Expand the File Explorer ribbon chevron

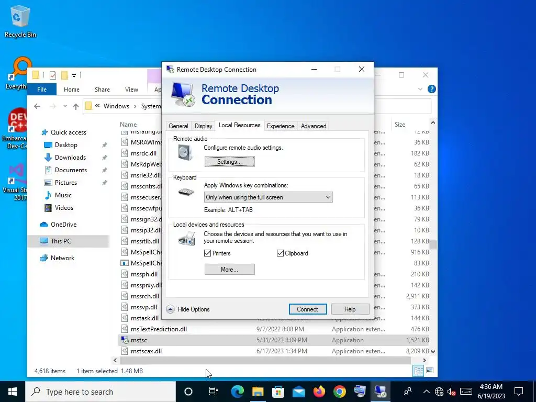coord(420,89)
